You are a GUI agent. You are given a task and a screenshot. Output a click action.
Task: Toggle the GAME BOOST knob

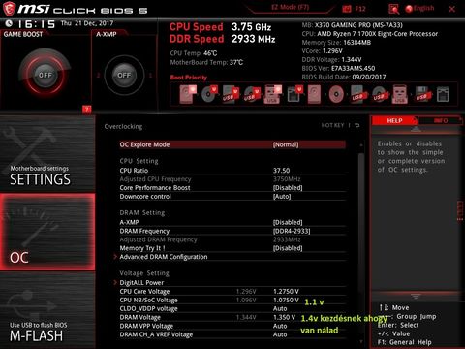tap(45, 75)
